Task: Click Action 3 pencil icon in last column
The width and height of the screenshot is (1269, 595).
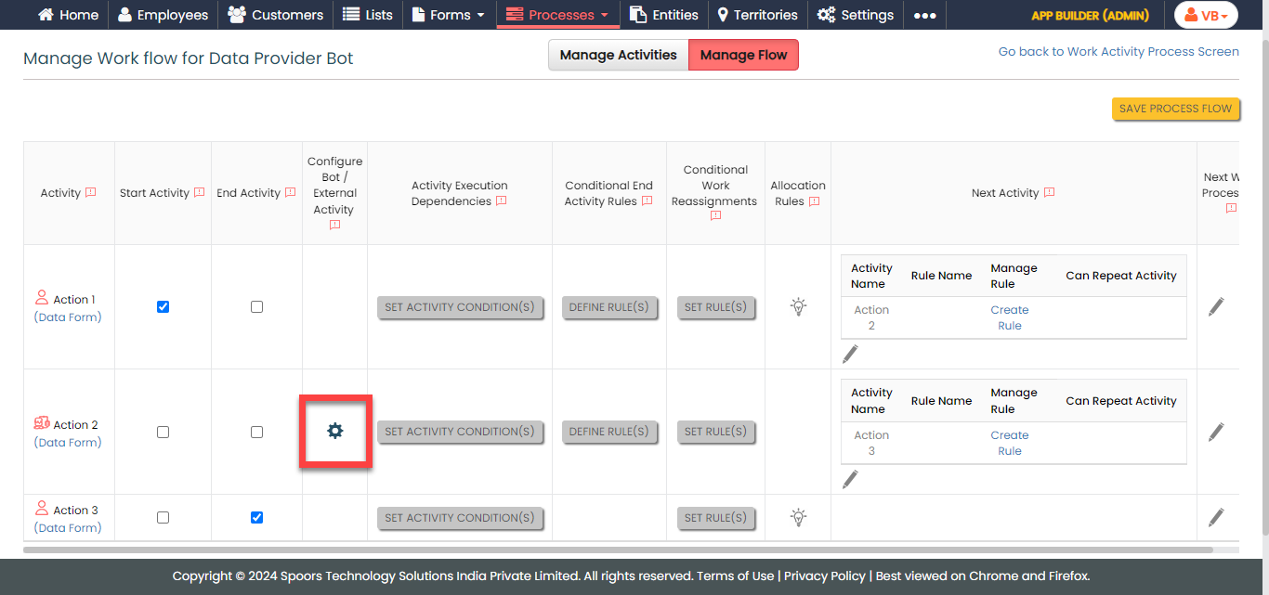Action: (1216, 517)
